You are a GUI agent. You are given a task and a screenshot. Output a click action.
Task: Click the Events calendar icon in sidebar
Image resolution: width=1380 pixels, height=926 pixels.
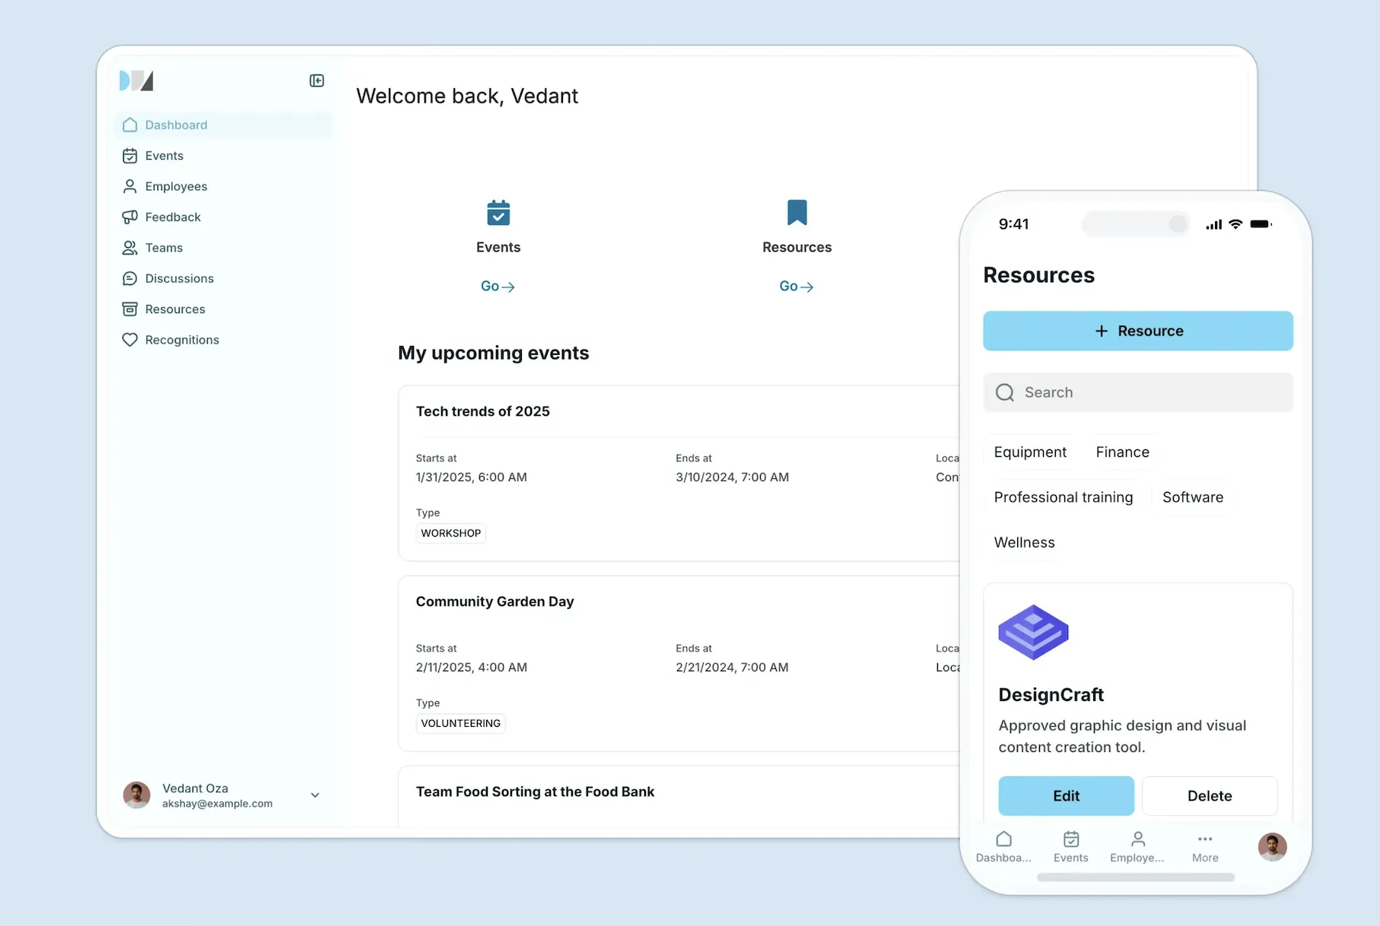tap(130, 156)
